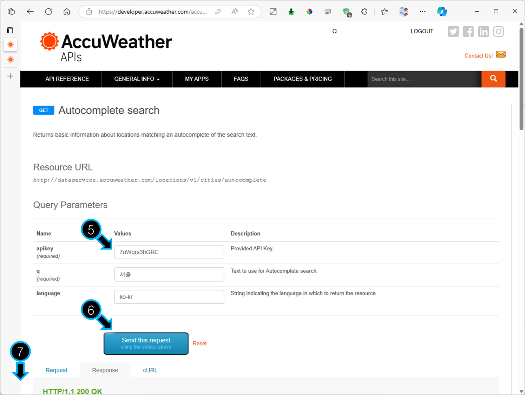Visit AccuWeather Instagram page
The height and width of the screenshot is (395, 525).
tap(499, 32)
